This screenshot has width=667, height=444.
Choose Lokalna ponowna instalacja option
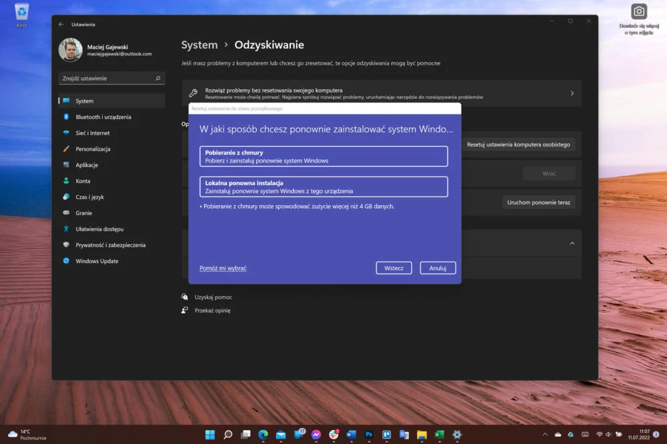323,187
